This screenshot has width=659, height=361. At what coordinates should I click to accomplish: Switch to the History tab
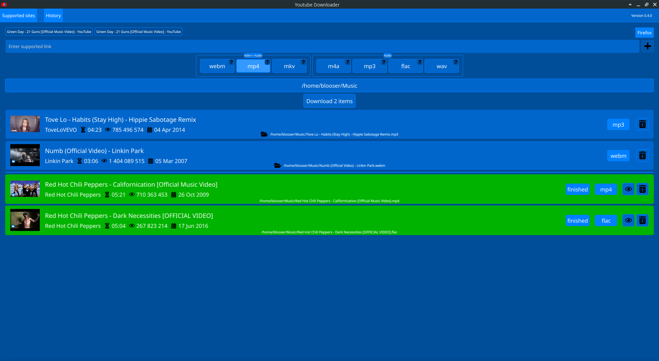pos(53,16)
